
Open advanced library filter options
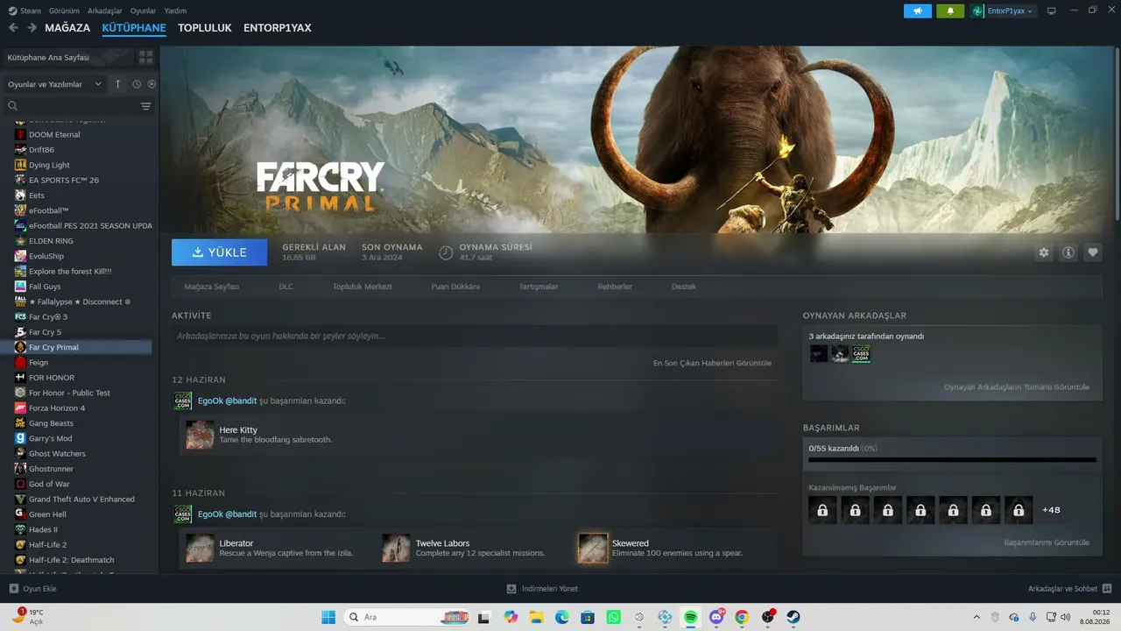[146, 106]
